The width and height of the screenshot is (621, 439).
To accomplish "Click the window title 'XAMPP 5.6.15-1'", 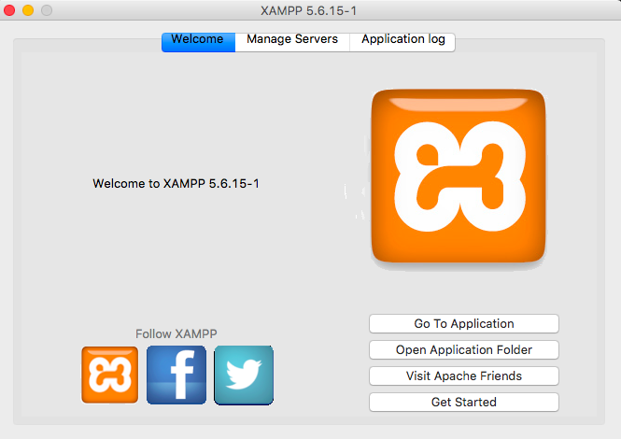I will (x=308, y=10).
